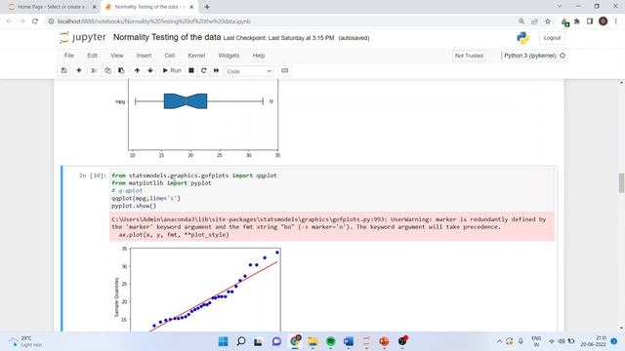The image size is (625, 351).
Task: Run the selected cell
Action: [x=172, y=71]
